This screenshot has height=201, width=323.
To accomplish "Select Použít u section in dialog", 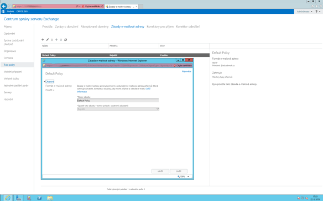I will coord(50,90).
